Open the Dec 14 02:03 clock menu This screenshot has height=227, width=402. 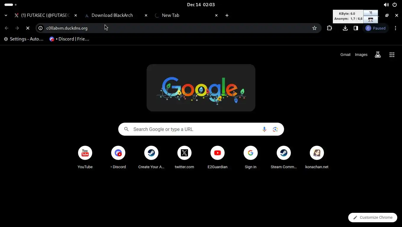[x=201, y=5]
